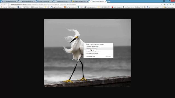The height and width of the screenshot is (98, 175).
Task: Open the 'Авиабилеты' bookmark
Action: tap(13, 7)
